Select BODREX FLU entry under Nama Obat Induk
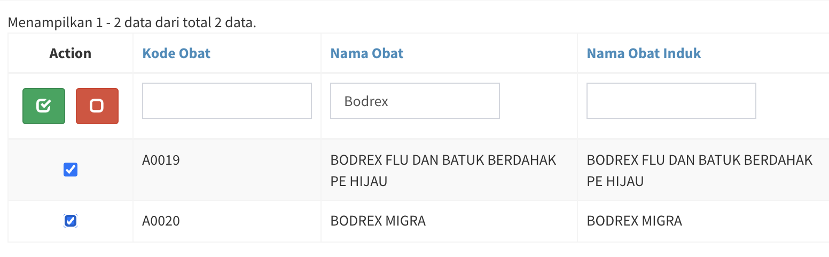 pos(700,160)
